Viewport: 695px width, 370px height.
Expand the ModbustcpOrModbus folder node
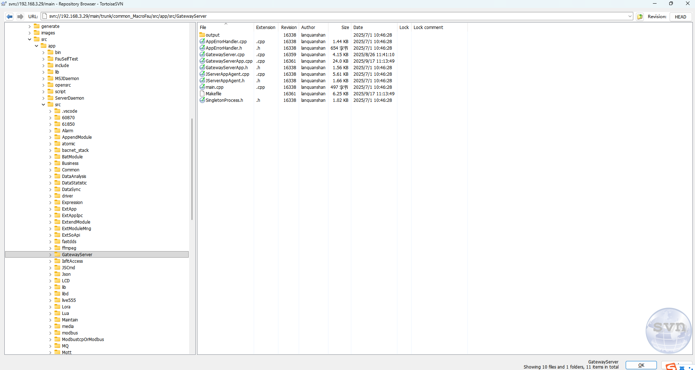click(x=50, y=340)
